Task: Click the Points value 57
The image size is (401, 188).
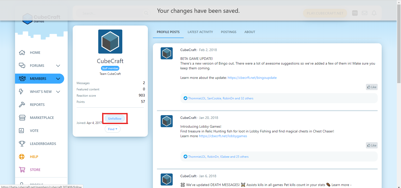Action: click(x=143, y=102)
